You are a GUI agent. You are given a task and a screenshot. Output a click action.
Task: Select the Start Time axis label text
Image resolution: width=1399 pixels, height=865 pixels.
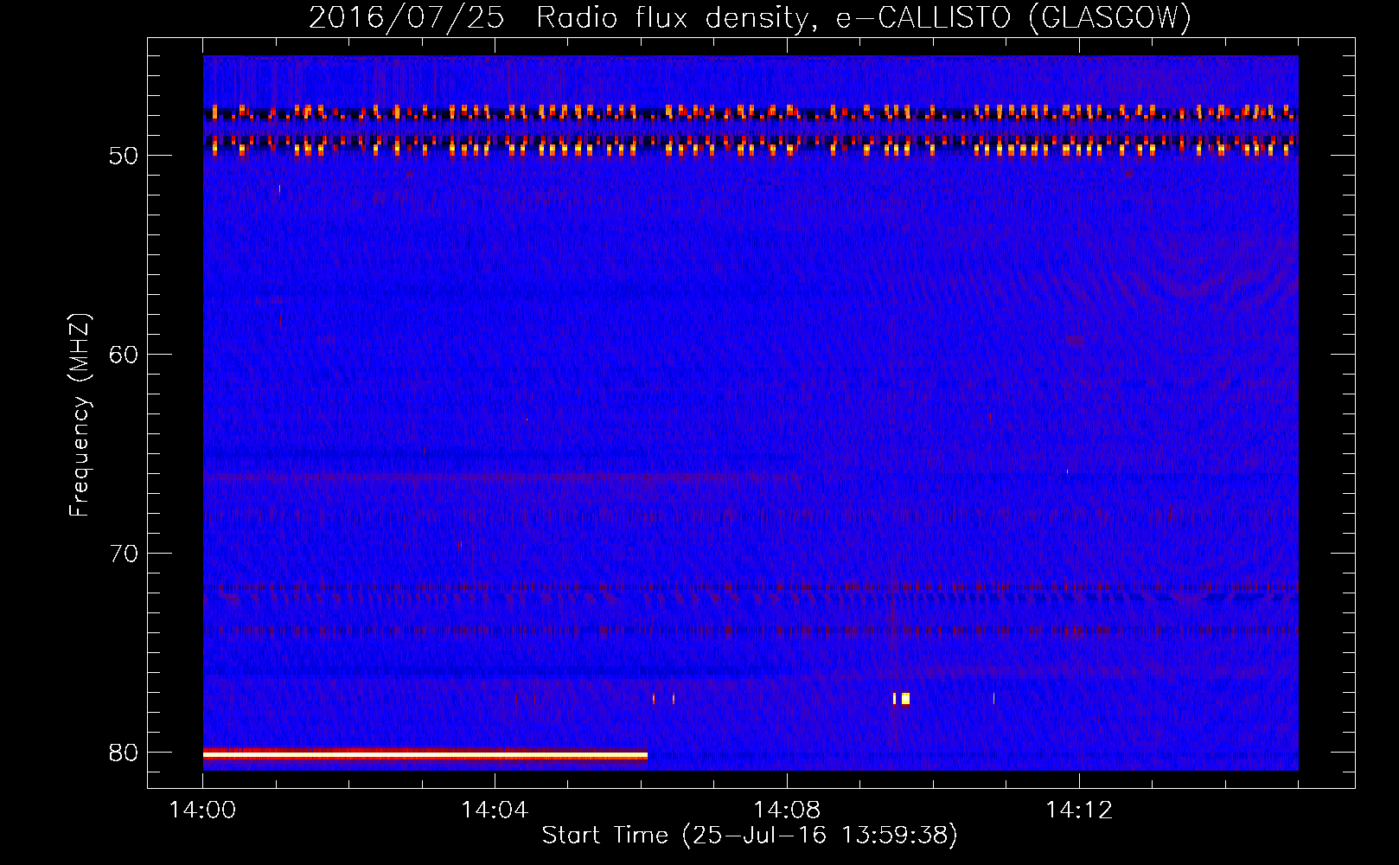coord(750,836)
